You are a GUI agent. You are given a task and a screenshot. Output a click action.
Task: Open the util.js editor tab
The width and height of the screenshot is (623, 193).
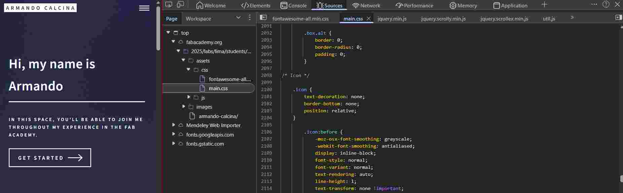[x=549, y=19]
